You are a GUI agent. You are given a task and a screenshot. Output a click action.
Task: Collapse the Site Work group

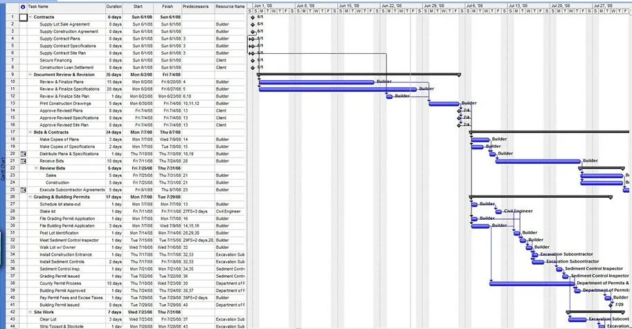pyautogui.click(x=30, y=312)
